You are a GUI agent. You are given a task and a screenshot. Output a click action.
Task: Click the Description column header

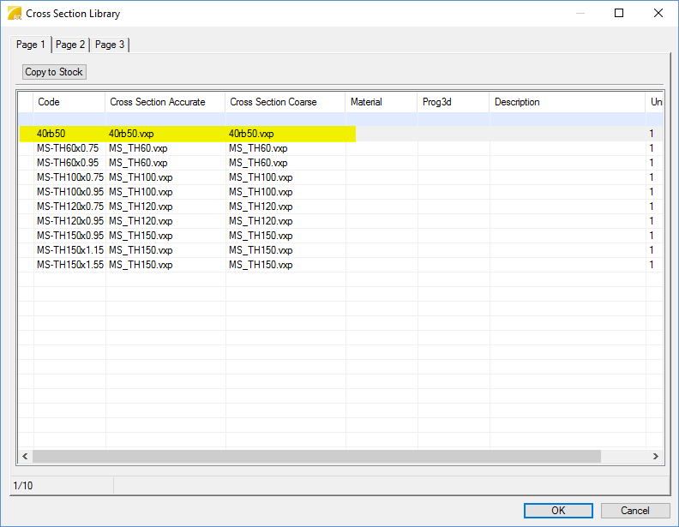pos(566,102)
